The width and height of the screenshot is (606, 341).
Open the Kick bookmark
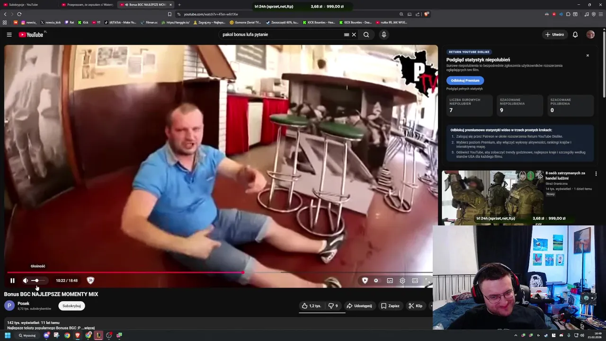tap(83, 22)
